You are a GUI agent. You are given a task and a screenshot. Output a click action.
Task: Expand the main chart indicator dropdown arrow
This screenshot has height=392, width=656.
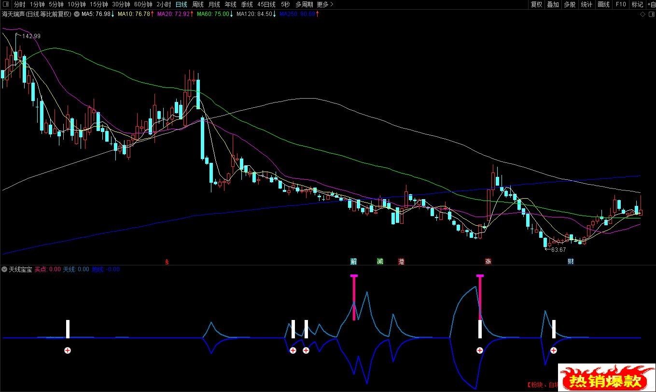pyautogui.click(x=76, y=14)
